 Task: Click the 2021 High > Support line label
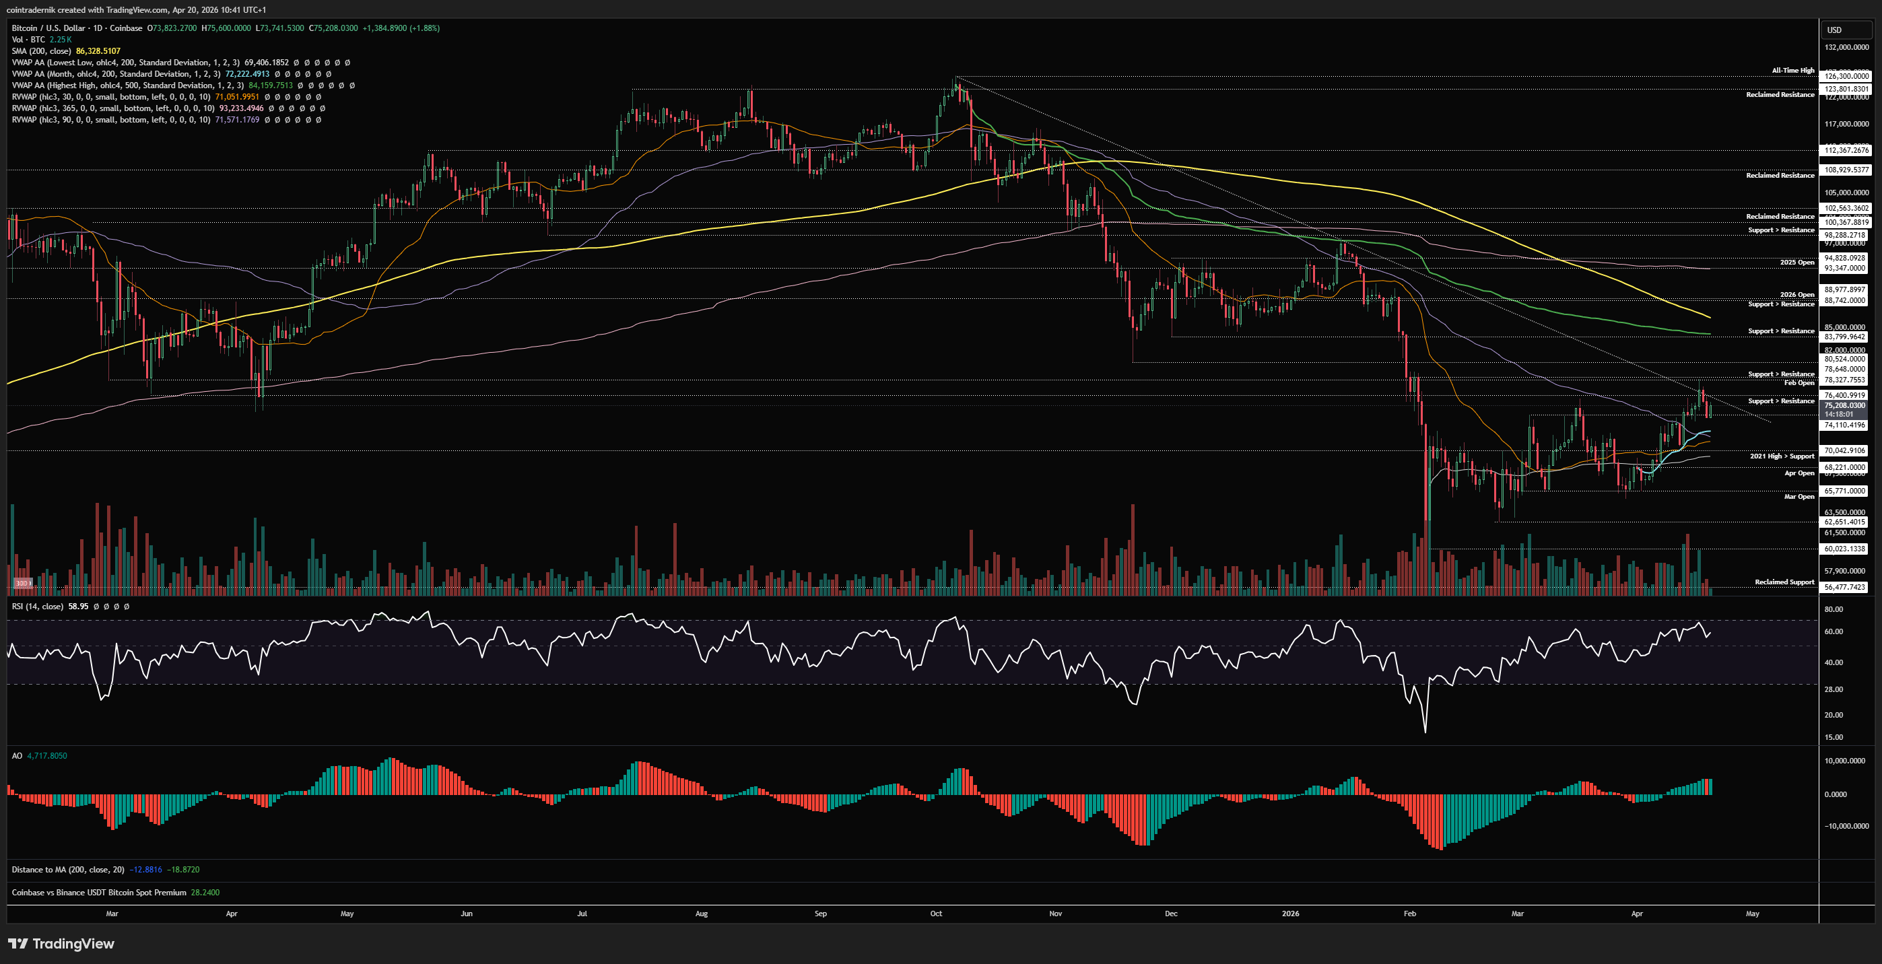point(1781,456)
